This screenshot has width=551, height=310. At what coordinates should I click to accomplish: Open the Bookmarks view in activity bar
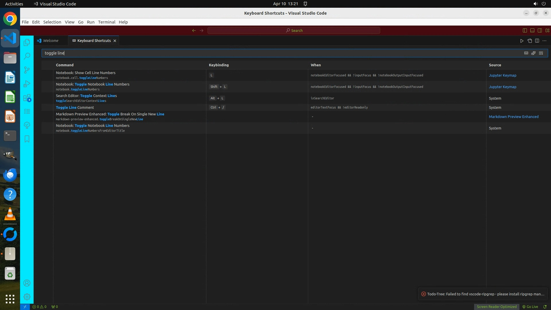(x=27, y=139)
